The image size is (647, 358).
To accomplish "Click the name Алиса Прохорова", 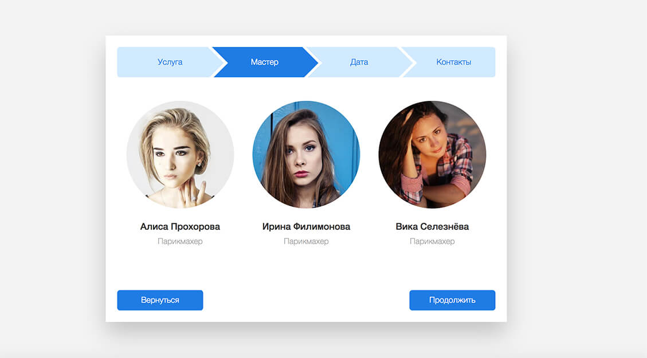I will pyautogui.click(x=180, y=226).
